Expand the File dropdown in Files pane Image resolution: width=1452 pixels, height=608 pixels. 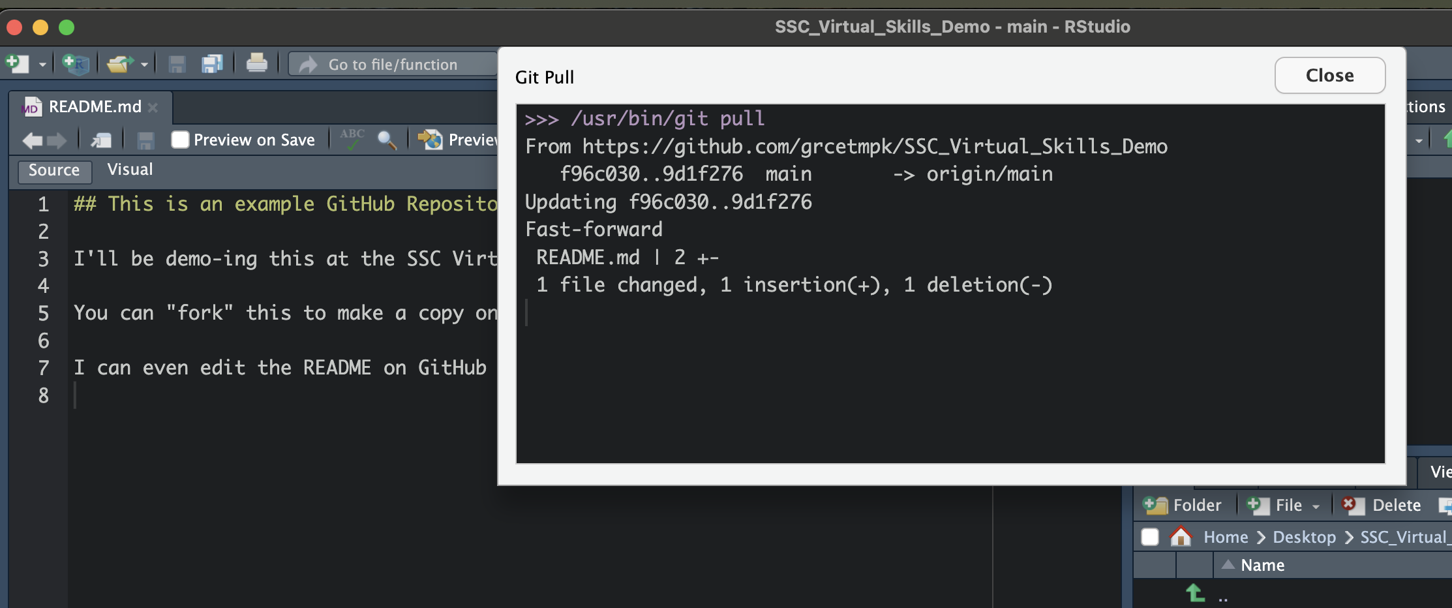pyautogui.click(x=1316, y=506)
